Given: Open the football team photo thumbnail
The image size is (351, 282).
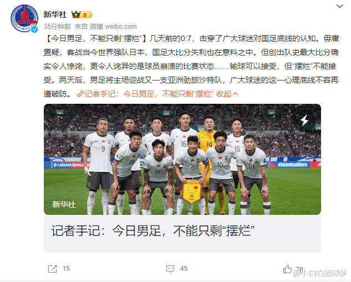Looking at the screenshot, I should [182, 159].
